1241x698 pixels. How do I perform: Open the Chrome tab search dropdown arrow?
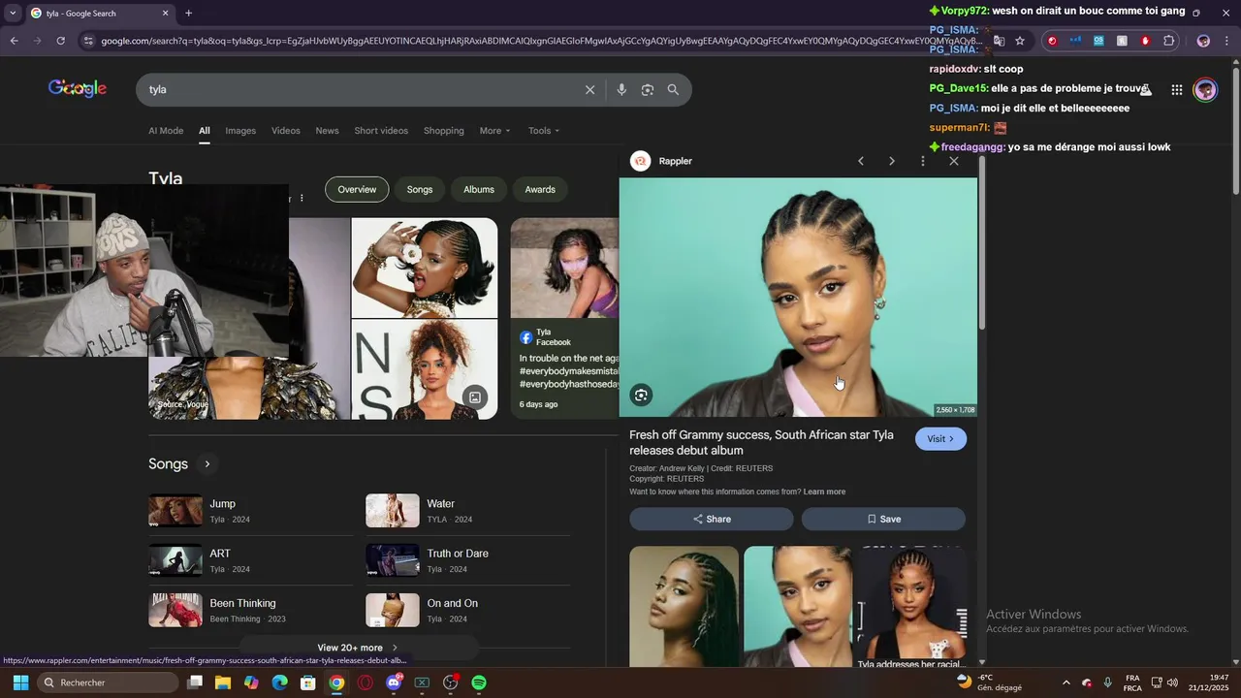click(x=13, y=13)
